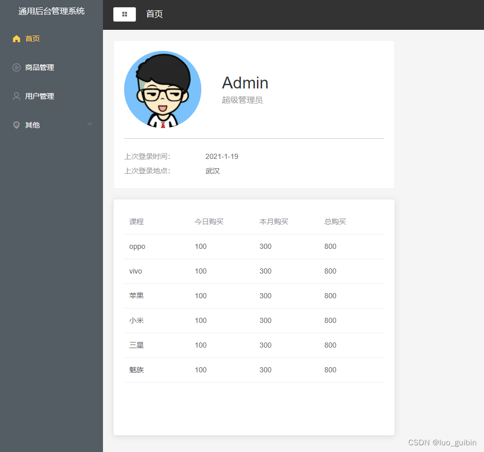Select the 首页 item in sidebar
Screen dimensions: 484x452
pyautogui.click(x=32, y=39)
